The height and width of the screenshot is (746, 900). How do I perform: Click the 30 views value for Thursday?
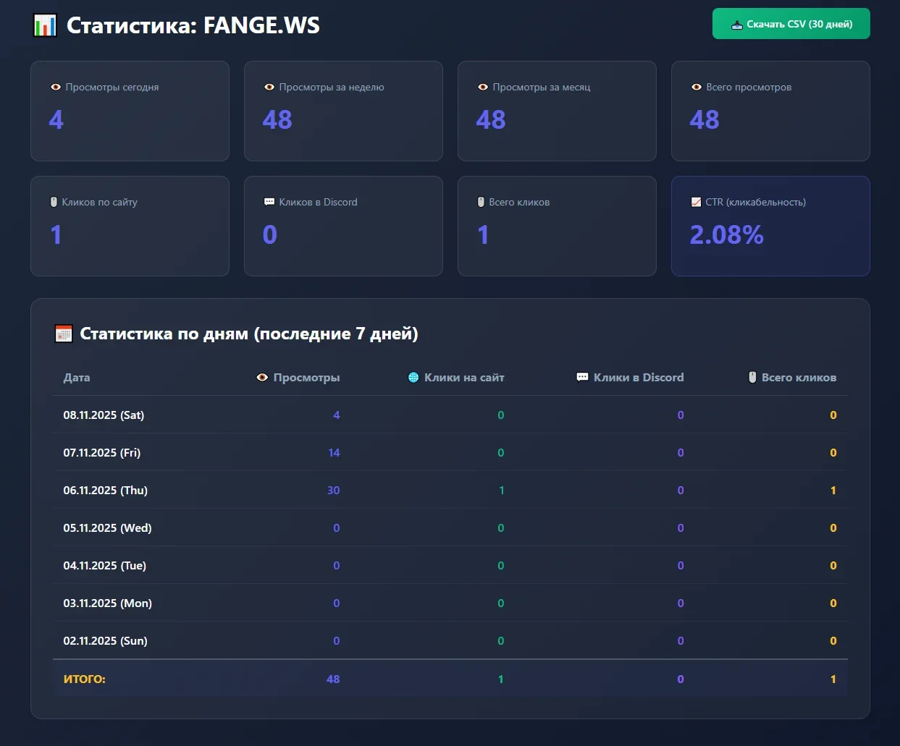coord(333,490)
